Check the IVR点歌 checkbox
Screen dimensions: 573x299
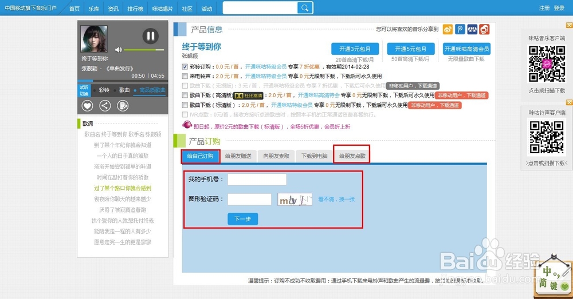[x=185, y=114]
